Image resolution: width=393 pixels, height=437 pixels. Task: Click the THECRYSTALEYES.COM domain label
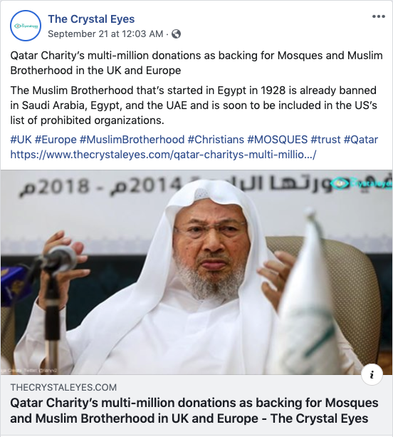click(x=63, y=387)
